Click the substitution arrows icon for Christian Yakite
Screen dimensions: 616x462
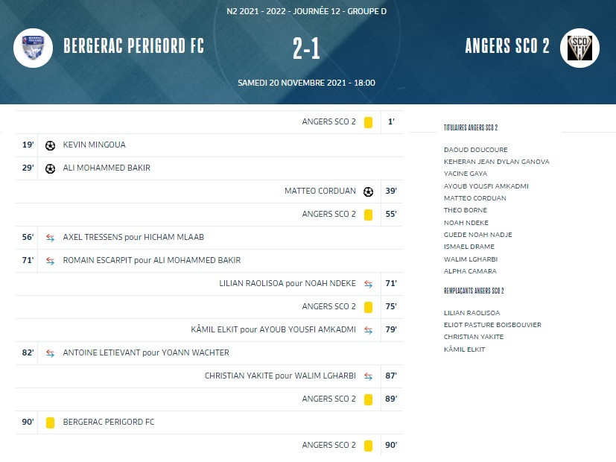(368, 376)
